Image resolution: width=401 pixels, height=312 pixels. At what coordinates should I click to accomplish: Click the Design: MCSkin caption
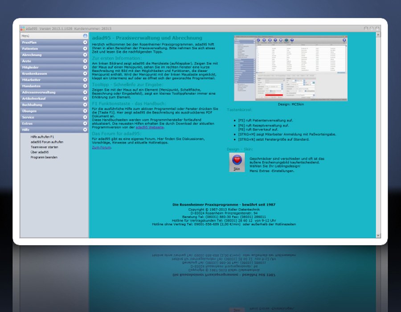tap(291, 104)
